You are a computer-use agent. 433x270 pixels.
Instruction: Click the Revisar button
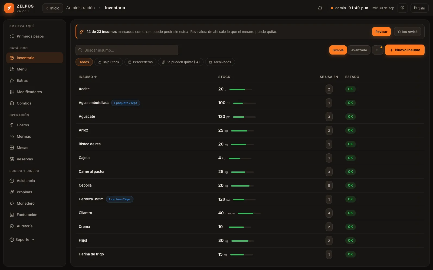[x=381, y=32]
